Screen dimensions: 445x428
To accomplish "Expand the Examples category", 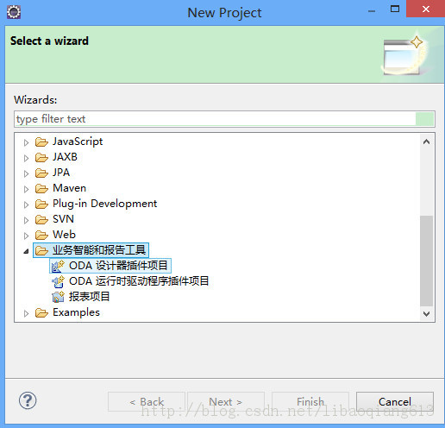I will [26, 313].
